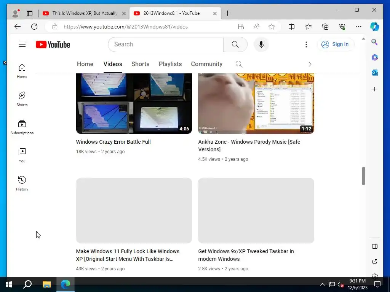Click the Edge sidebar search icon

[x=375, y=42]
